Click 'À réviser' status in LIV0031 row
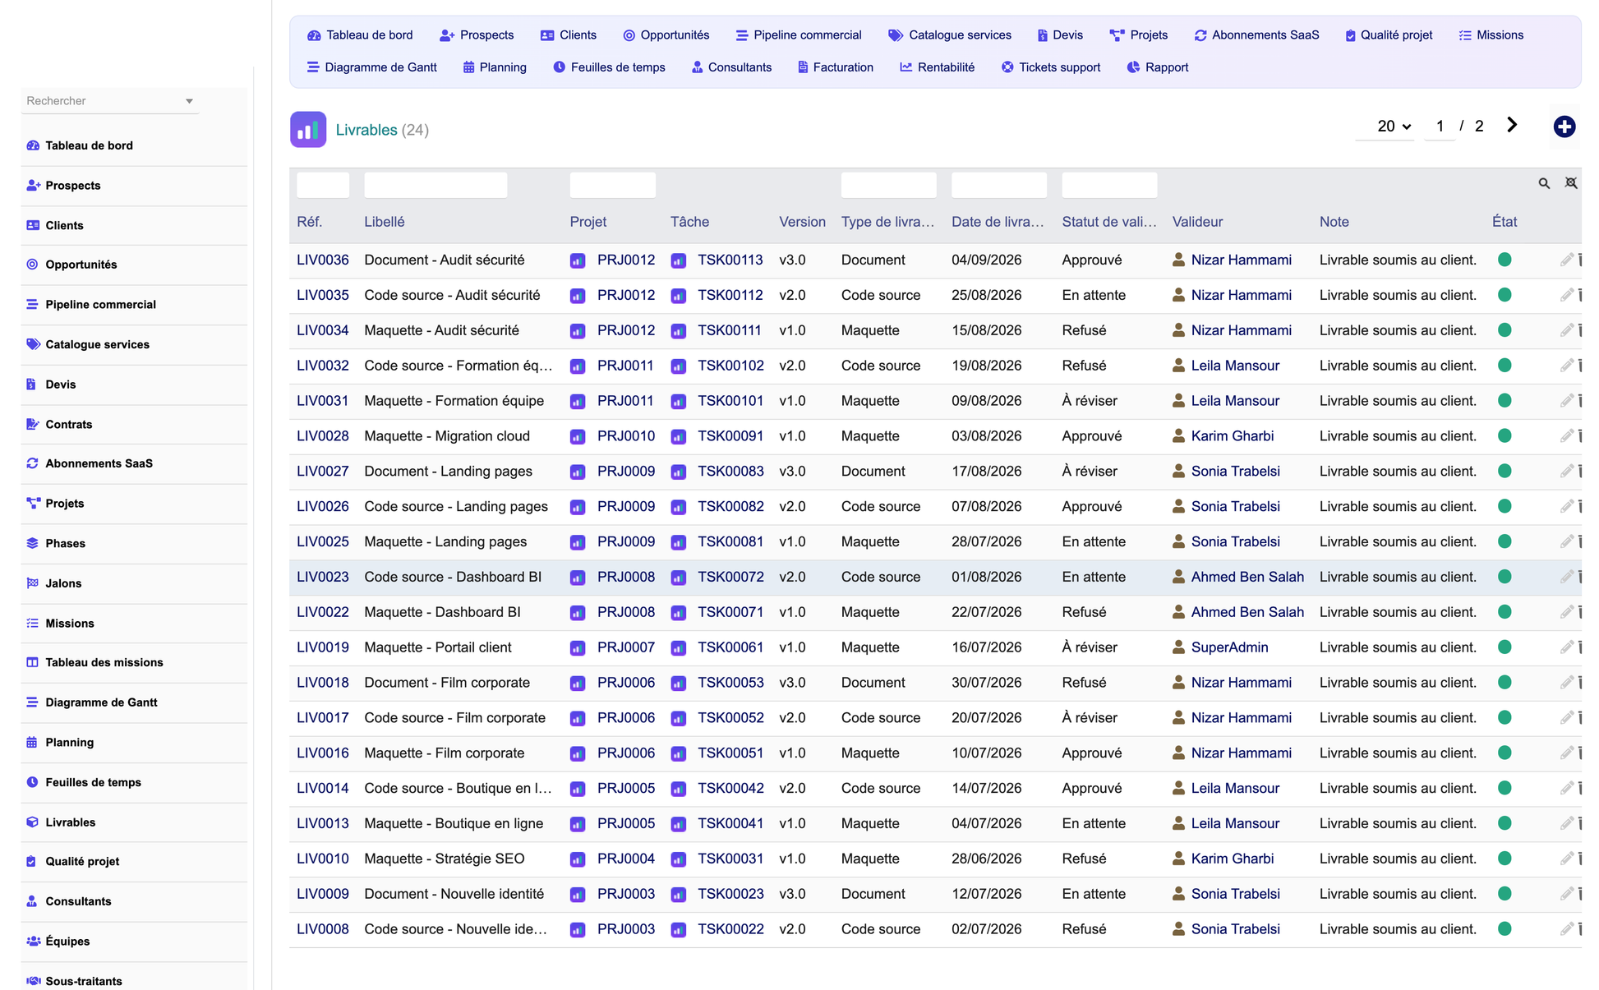Viewport: 1599px width, 990px height. 1090,401
